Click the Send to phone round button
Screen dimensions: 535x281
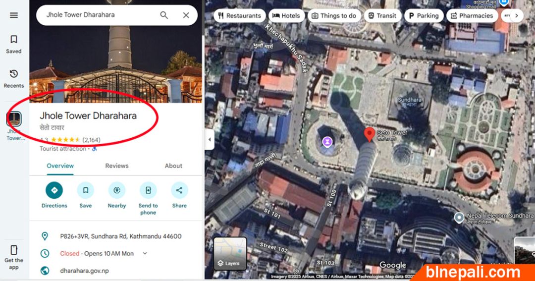click(x=148, y=190)
